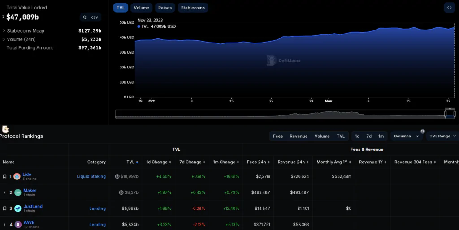Open the Lido protocol page
This screenshot has height=230, width=459.
click(27, 174)
